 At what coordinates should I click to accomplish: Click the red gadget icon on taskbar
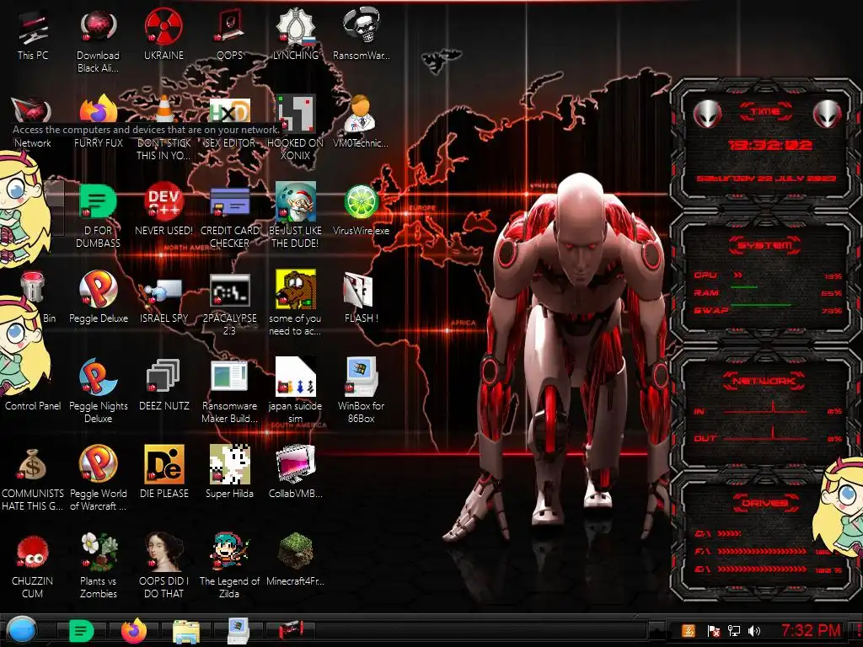(x=291, y=629)
